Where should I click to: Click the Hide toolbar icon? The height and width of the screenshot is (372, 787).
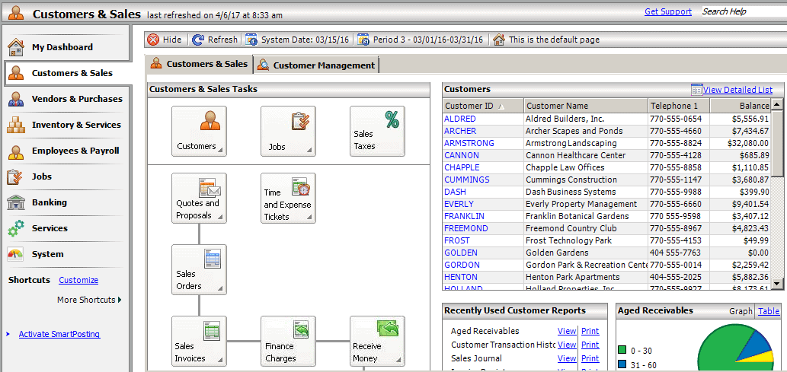154,40
